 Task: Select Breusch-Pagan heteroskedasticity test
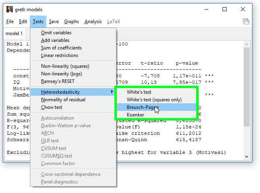click(142, 107)
